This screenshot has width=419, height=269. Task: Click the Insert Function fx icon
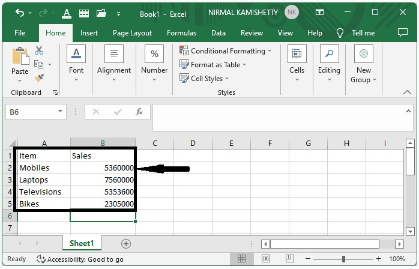click(139, 112)
